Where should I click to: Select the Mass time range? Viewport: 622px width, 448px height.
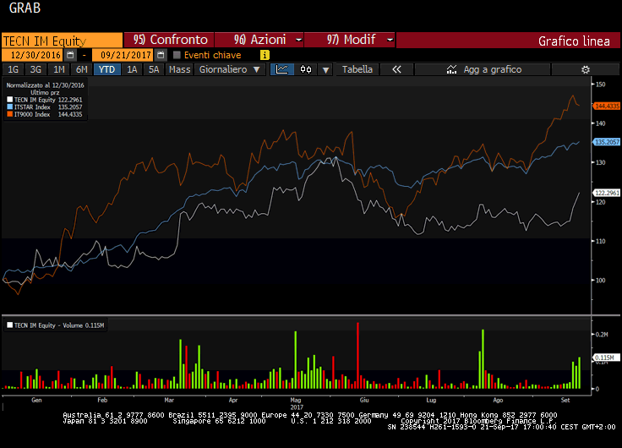(x=179, y=69)
